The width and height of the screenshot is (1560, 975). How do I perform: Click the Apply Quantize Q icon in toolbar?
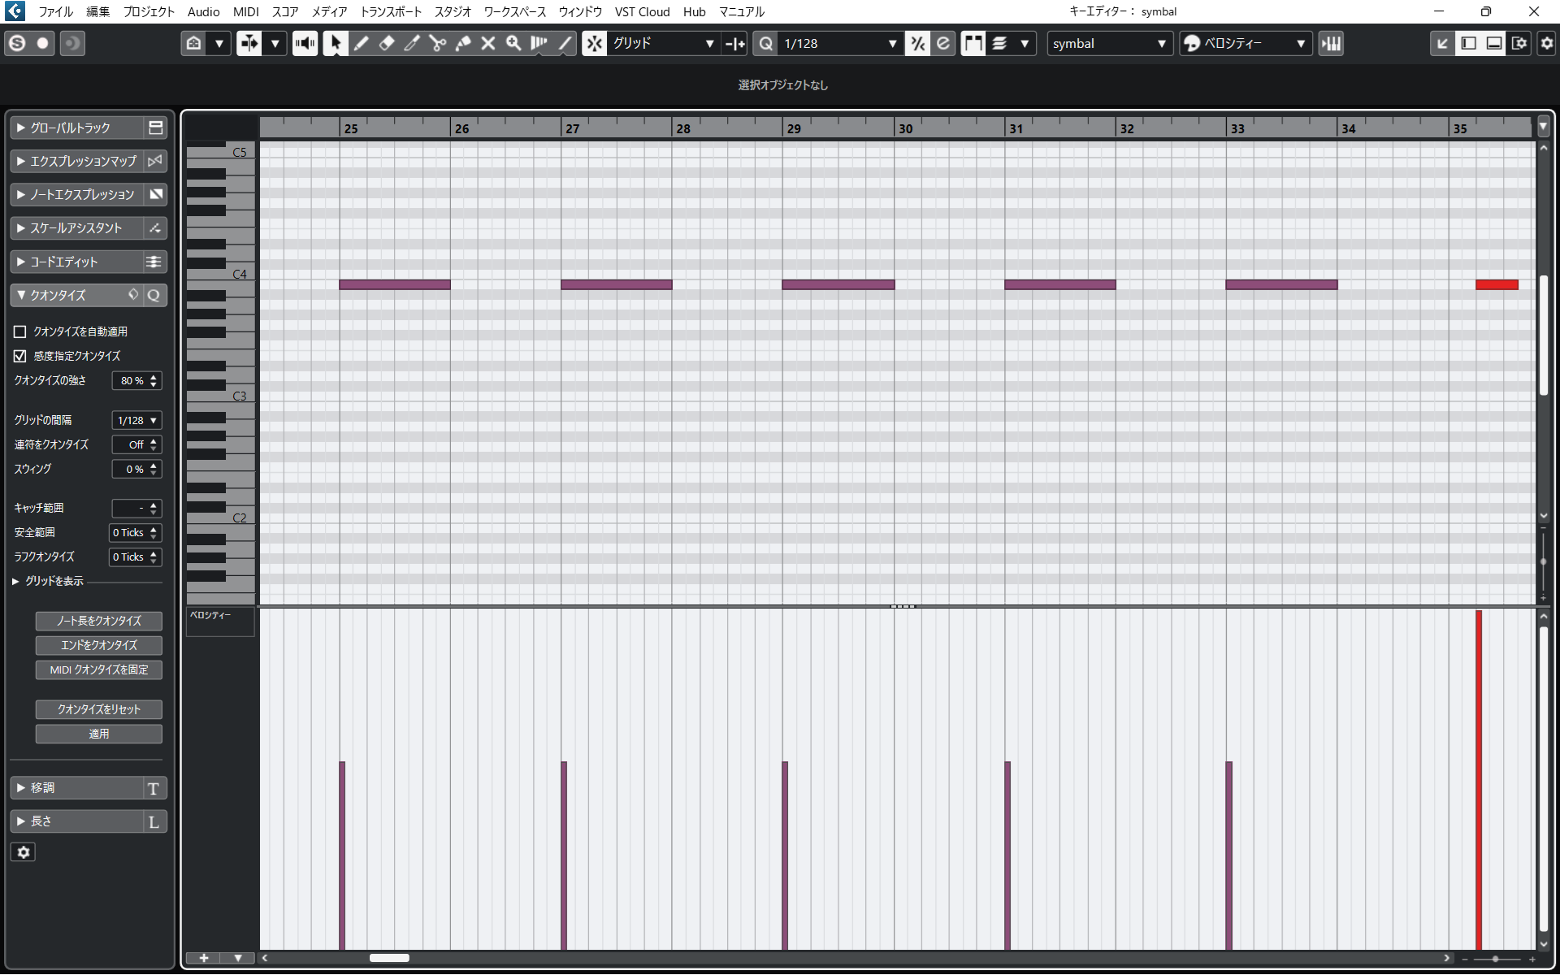point(765,44)
